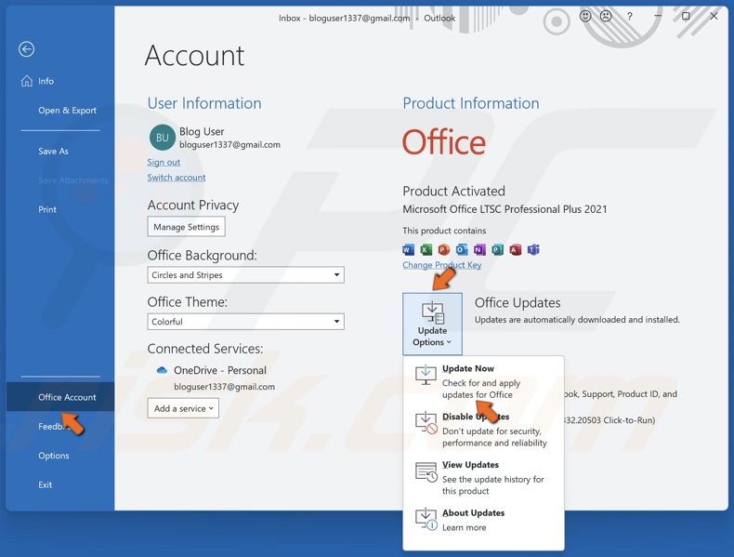The image size is (734, 557).
Task: Click the bloguser1337@gmail.com text under Blog User
Action: tap(229, 145)
